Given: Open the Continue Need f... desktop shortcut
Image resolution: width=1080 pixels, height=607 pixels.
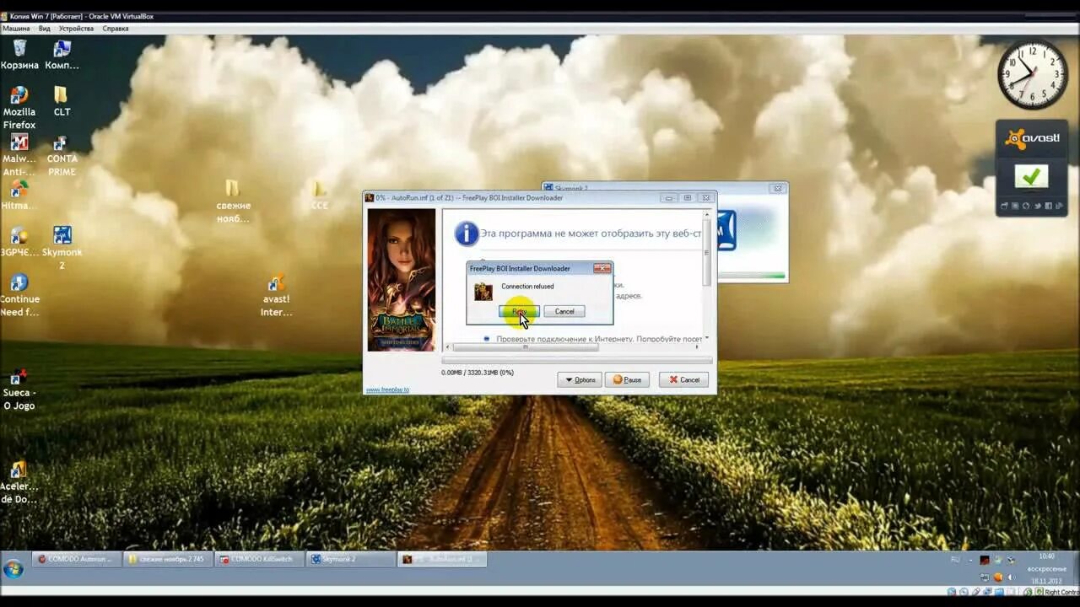Looking at the screenshot, I should [x=19, y=295].
